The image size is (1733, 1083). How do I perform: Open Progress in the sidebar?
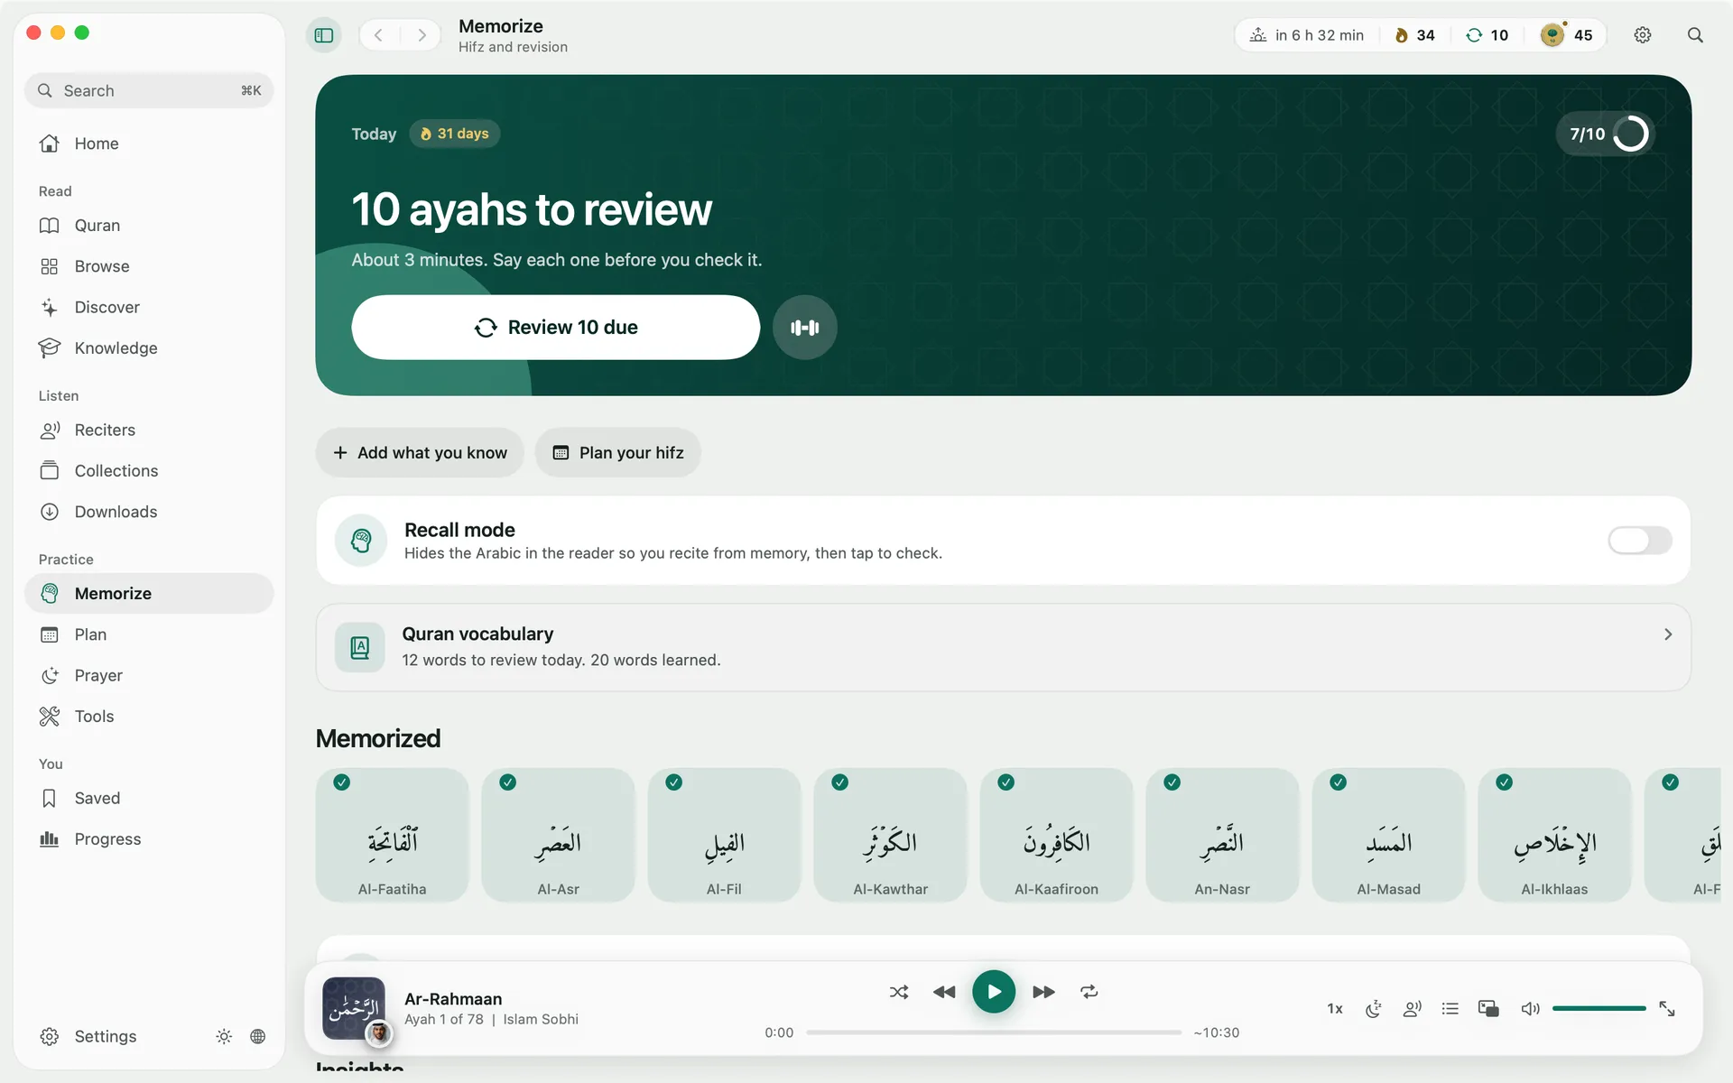(x=149, y=839)
